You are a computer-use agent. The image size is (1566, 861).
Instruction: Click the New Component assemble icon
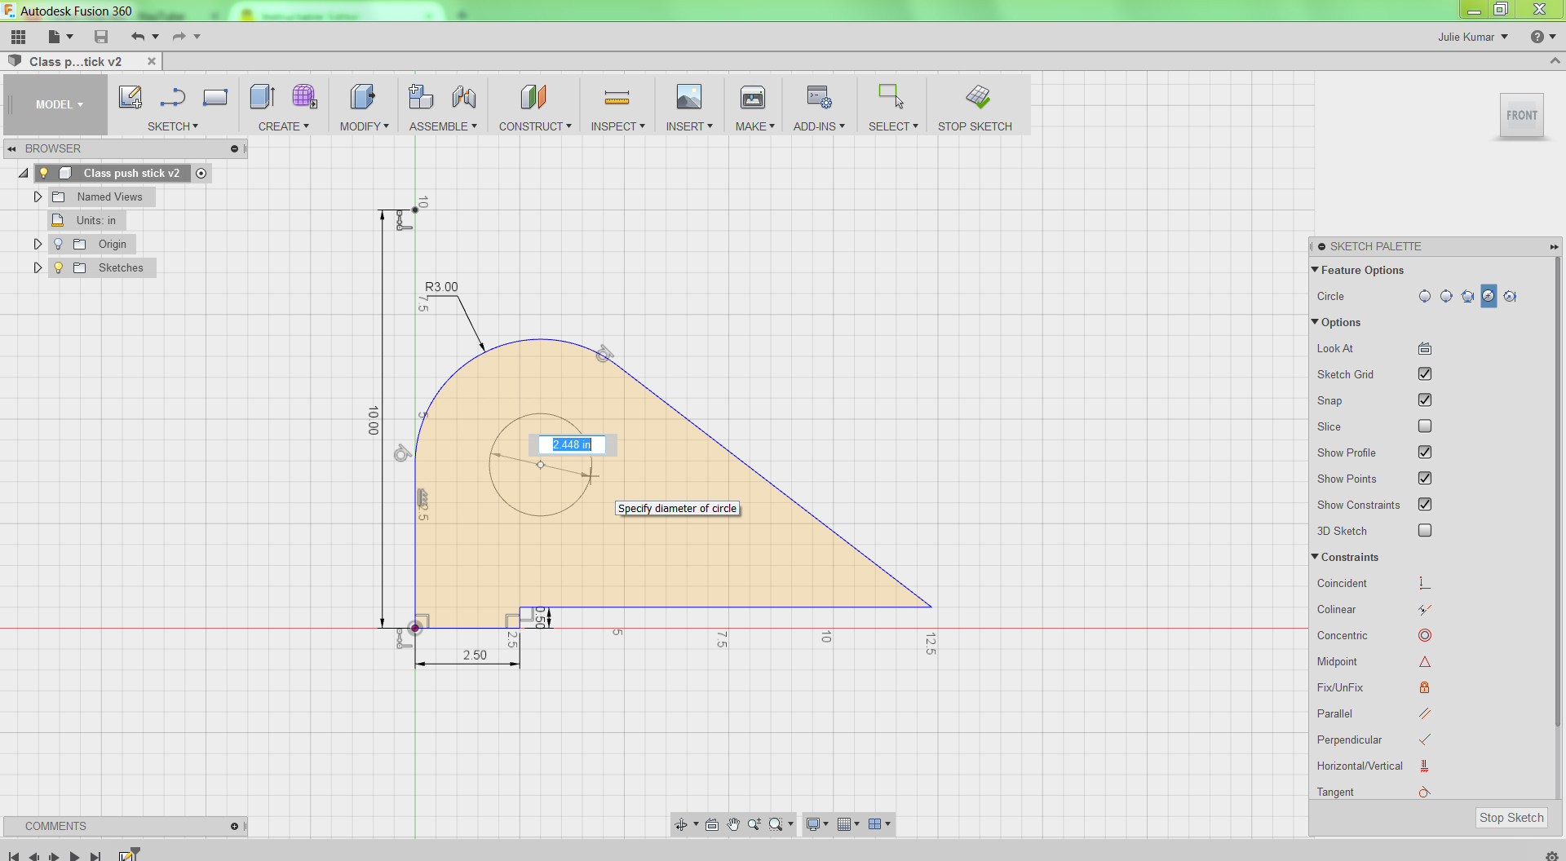(421, 97)
